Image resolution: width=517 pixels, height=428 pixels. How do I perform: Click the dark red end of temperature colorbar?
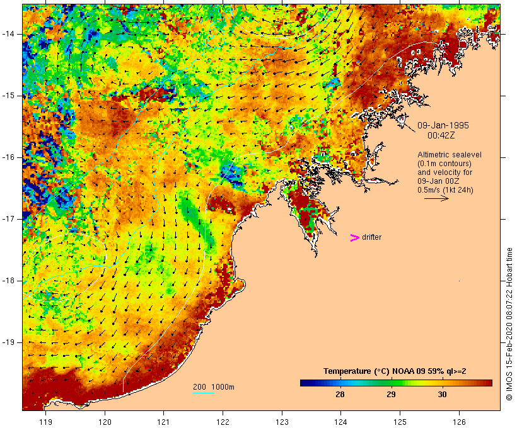coord(487,383)
